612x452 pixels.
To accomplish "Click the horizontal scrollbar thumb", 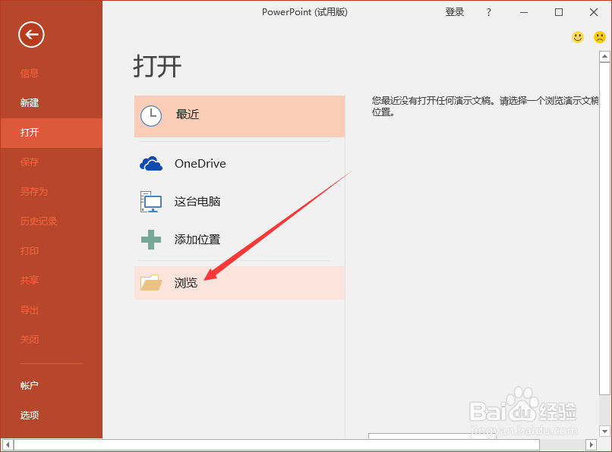I will [276, 444].
